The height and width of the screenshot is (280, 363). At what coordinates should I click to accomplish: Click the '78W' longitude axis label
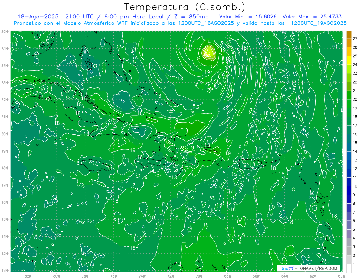[85, 276]
